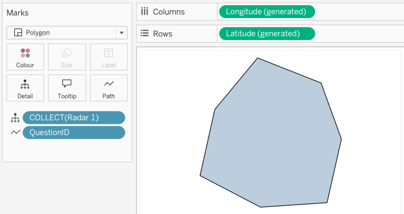Click the Latitude (generated) pill on Rows
This screenshot has width=404, height=214.
click(267, 34)
